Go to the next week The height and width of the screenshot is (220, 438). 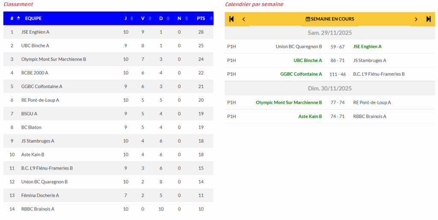416,19
